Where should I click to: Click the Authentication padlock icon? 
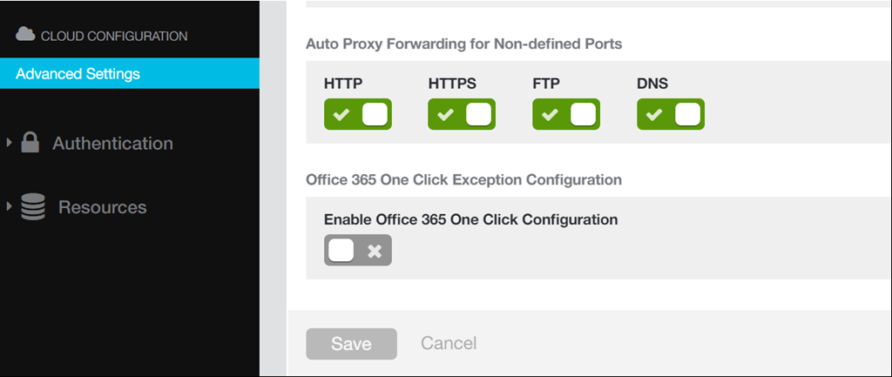pos(30,143)
